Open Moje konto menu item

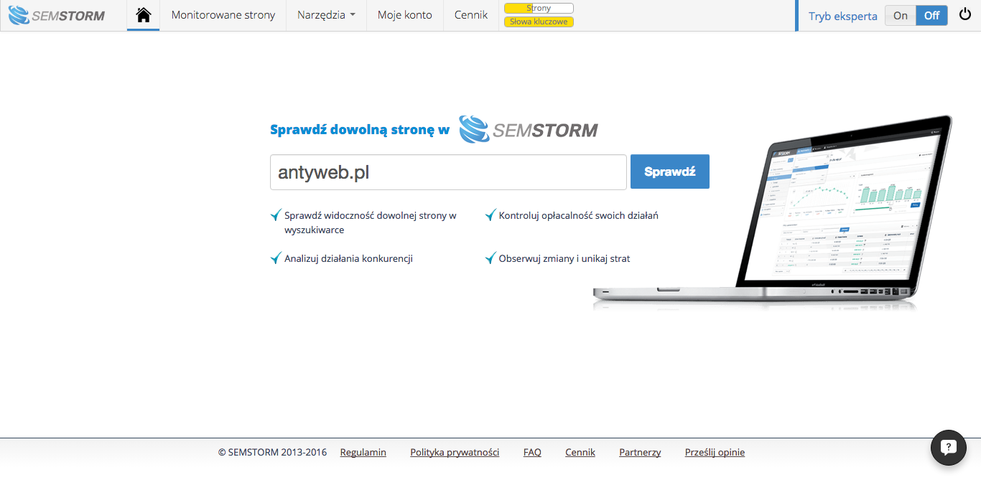405,15
